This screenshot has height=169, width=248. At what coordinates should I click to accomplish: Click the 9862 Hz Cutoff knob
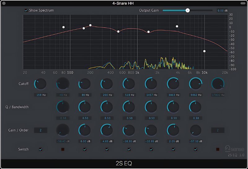pos(196,84)
